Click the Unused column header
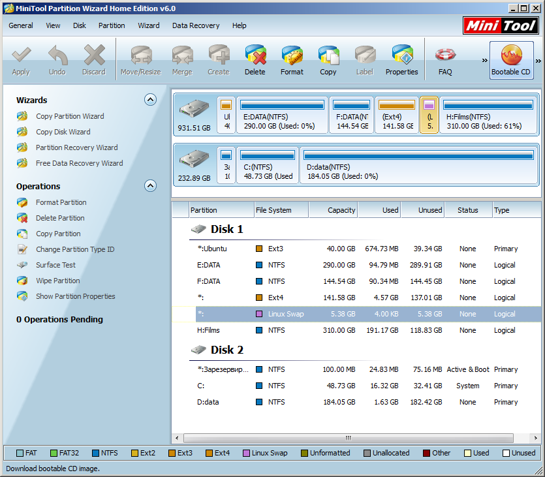 tap(423, 210)
